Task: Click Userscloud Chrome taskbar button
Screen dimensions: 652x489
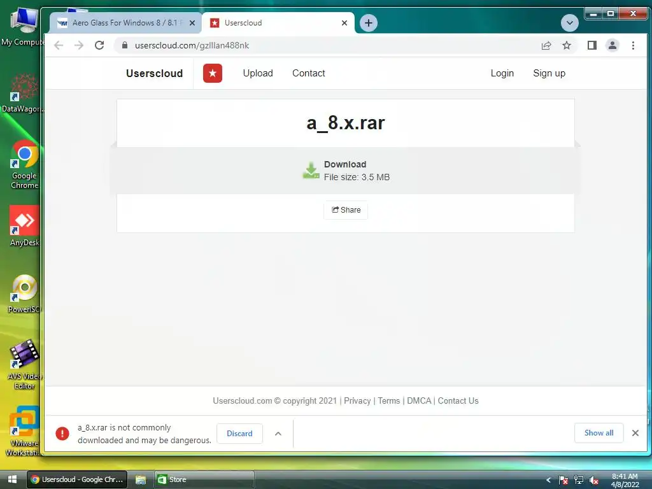Action: 77,479
